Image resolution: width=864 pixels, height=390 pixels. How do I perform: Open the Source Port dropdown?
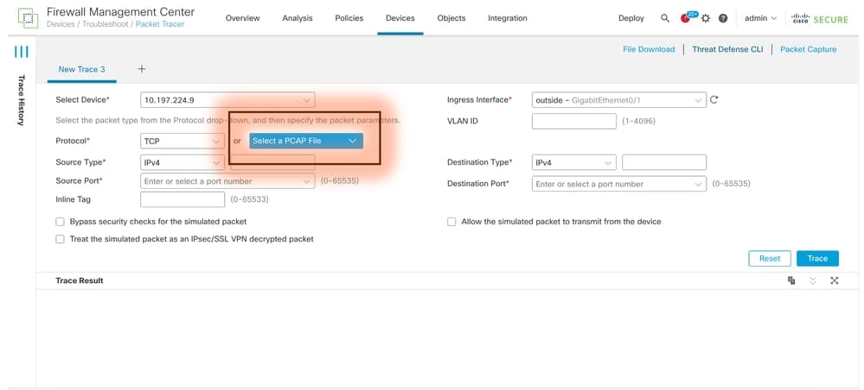tap(227, 181)
